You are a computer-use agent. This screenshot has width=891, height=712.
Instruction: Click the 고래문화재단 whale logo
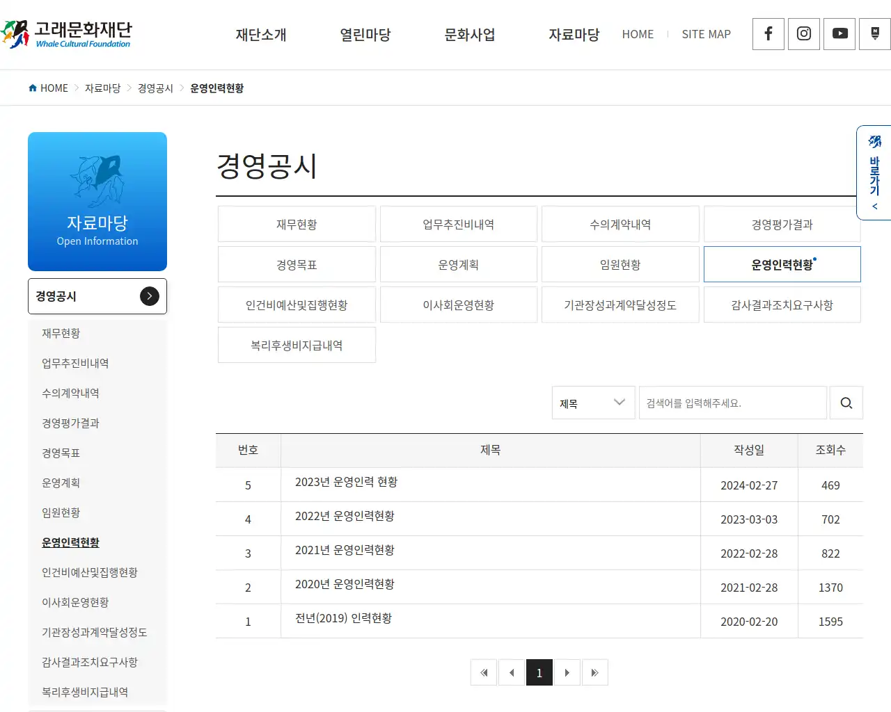click(66, 34)
